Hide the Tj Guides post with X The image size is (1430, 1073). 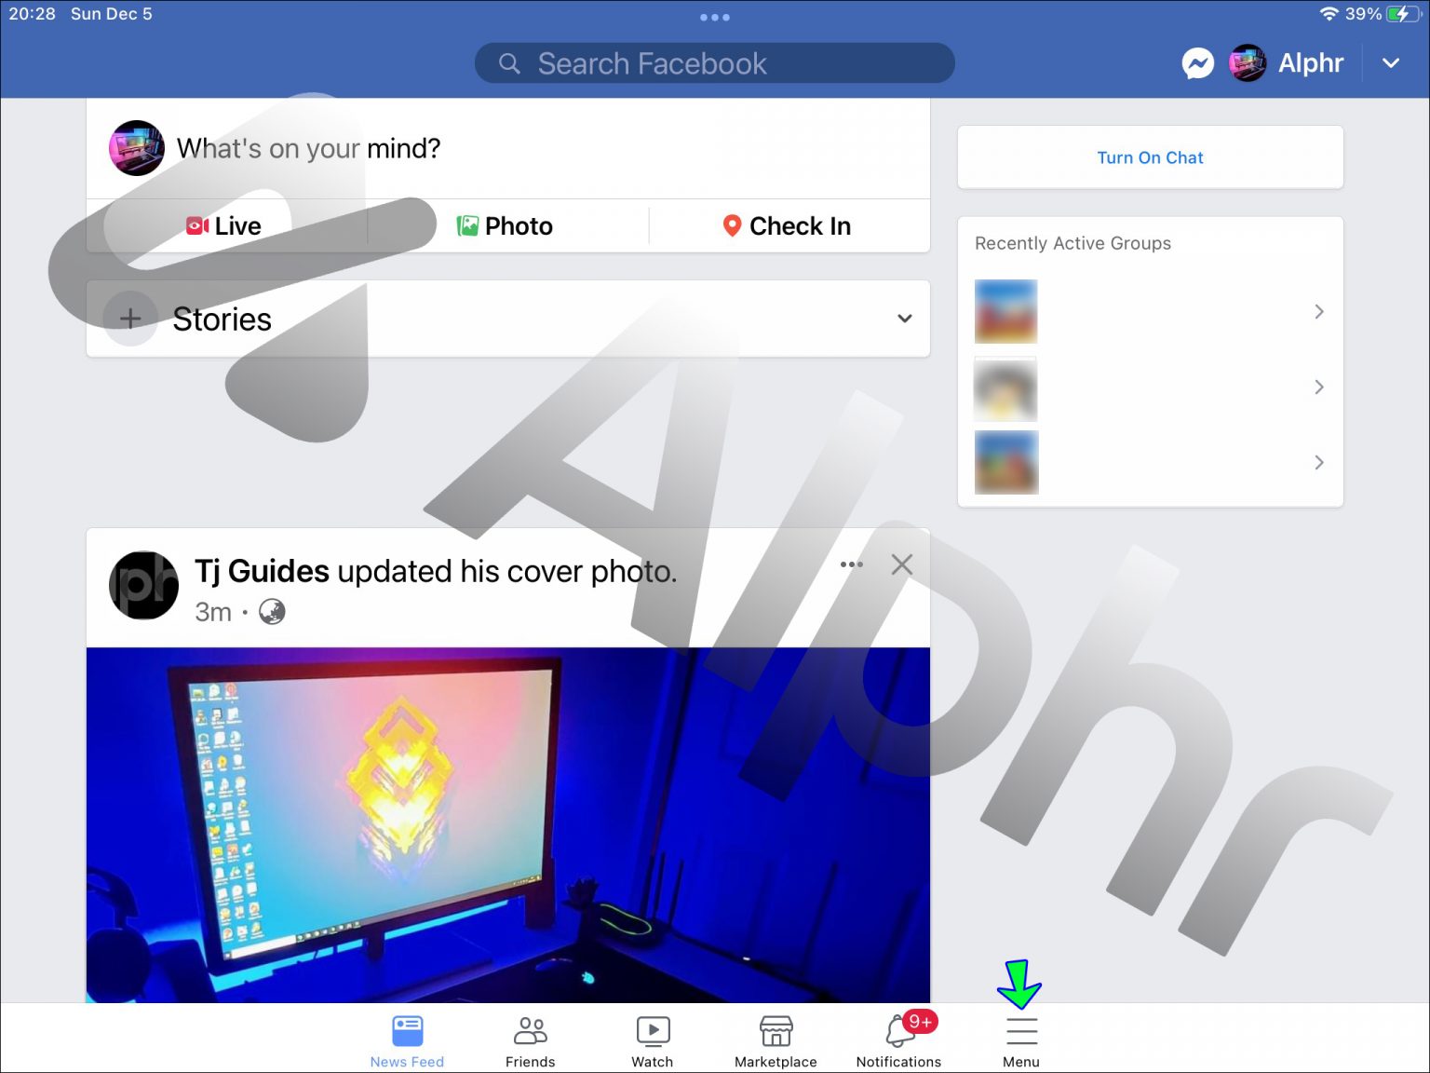click(x=901, y=564)
